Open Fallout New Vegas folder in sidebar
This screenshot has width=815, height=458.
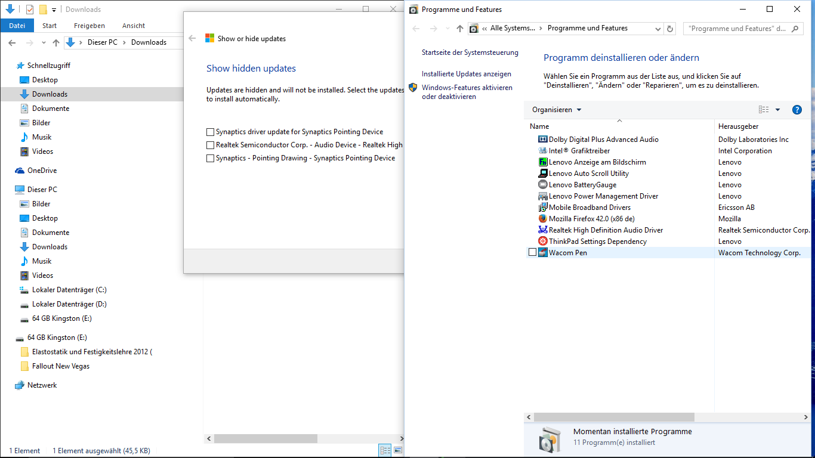[x=61, y=366]
